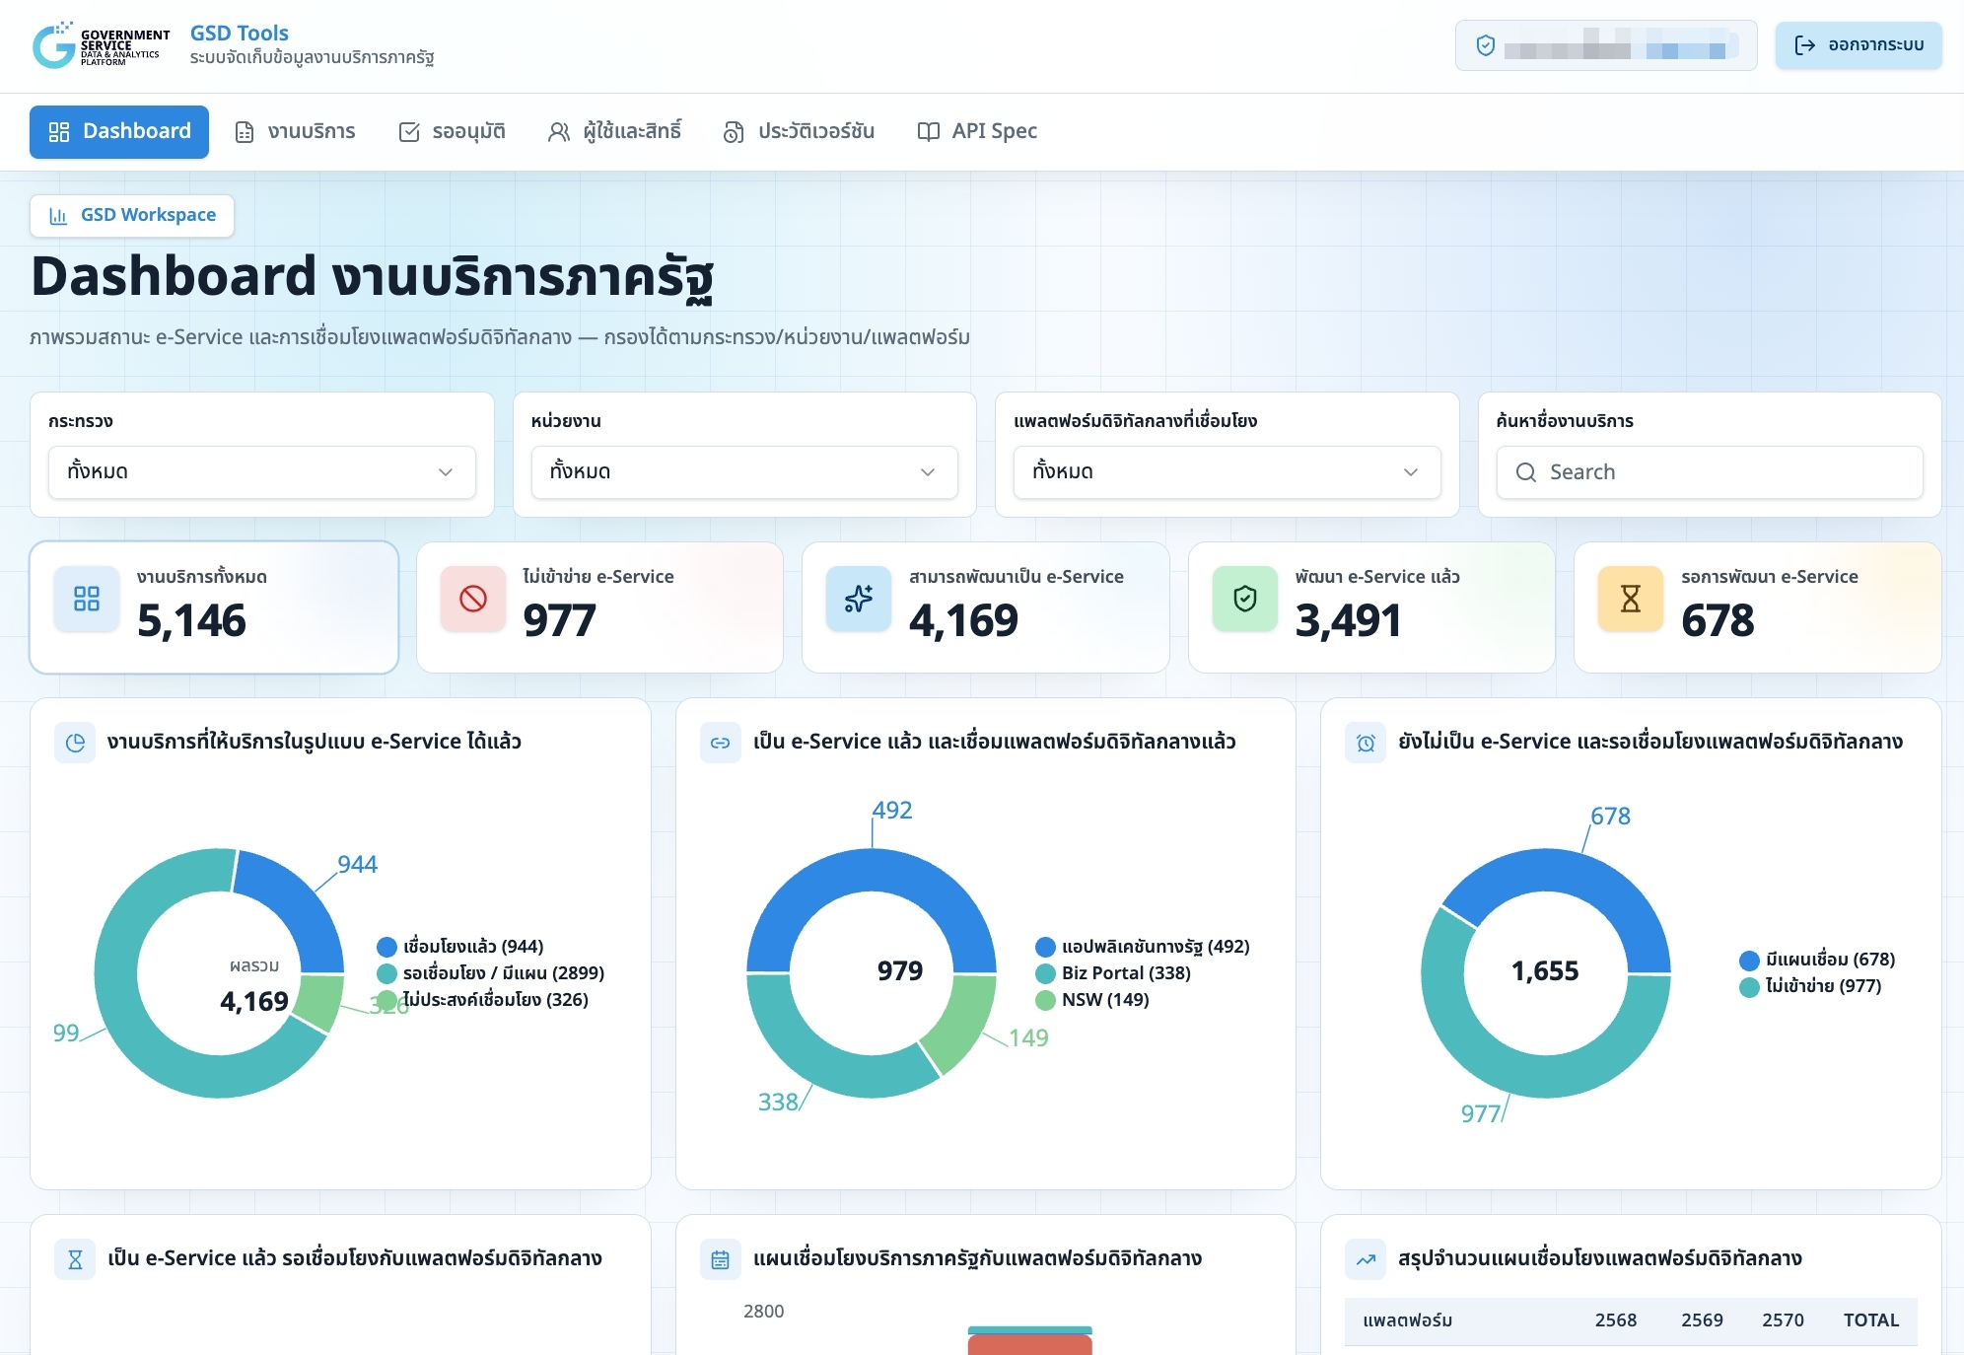Click the grid icon on งานบริการทั้งหมด card
The height and width of the screenshot is (1355, 1964).
coord(87,599)
